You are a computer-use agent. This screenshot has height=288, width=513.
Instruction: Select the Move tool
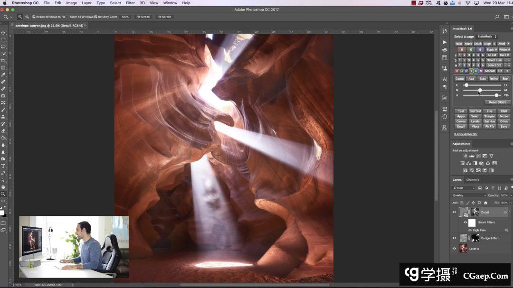[3, 33]
